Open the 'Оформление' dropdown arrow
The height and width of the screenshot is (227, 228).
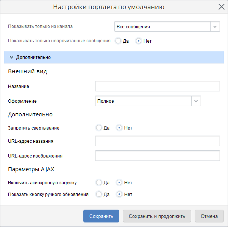pyautogui.click(x=196, y=101)
